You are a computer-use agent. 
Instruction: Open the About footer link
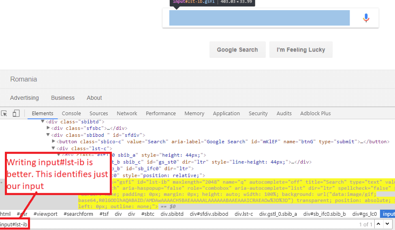click(x=94, y=98)
